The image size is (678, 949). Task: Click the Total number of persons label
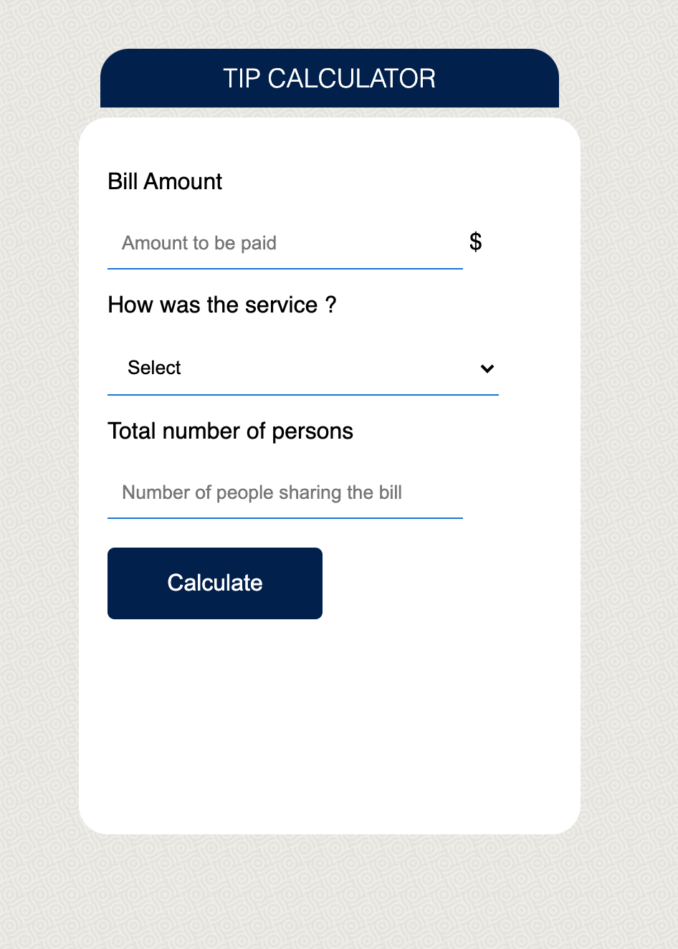tap(230, 431)
